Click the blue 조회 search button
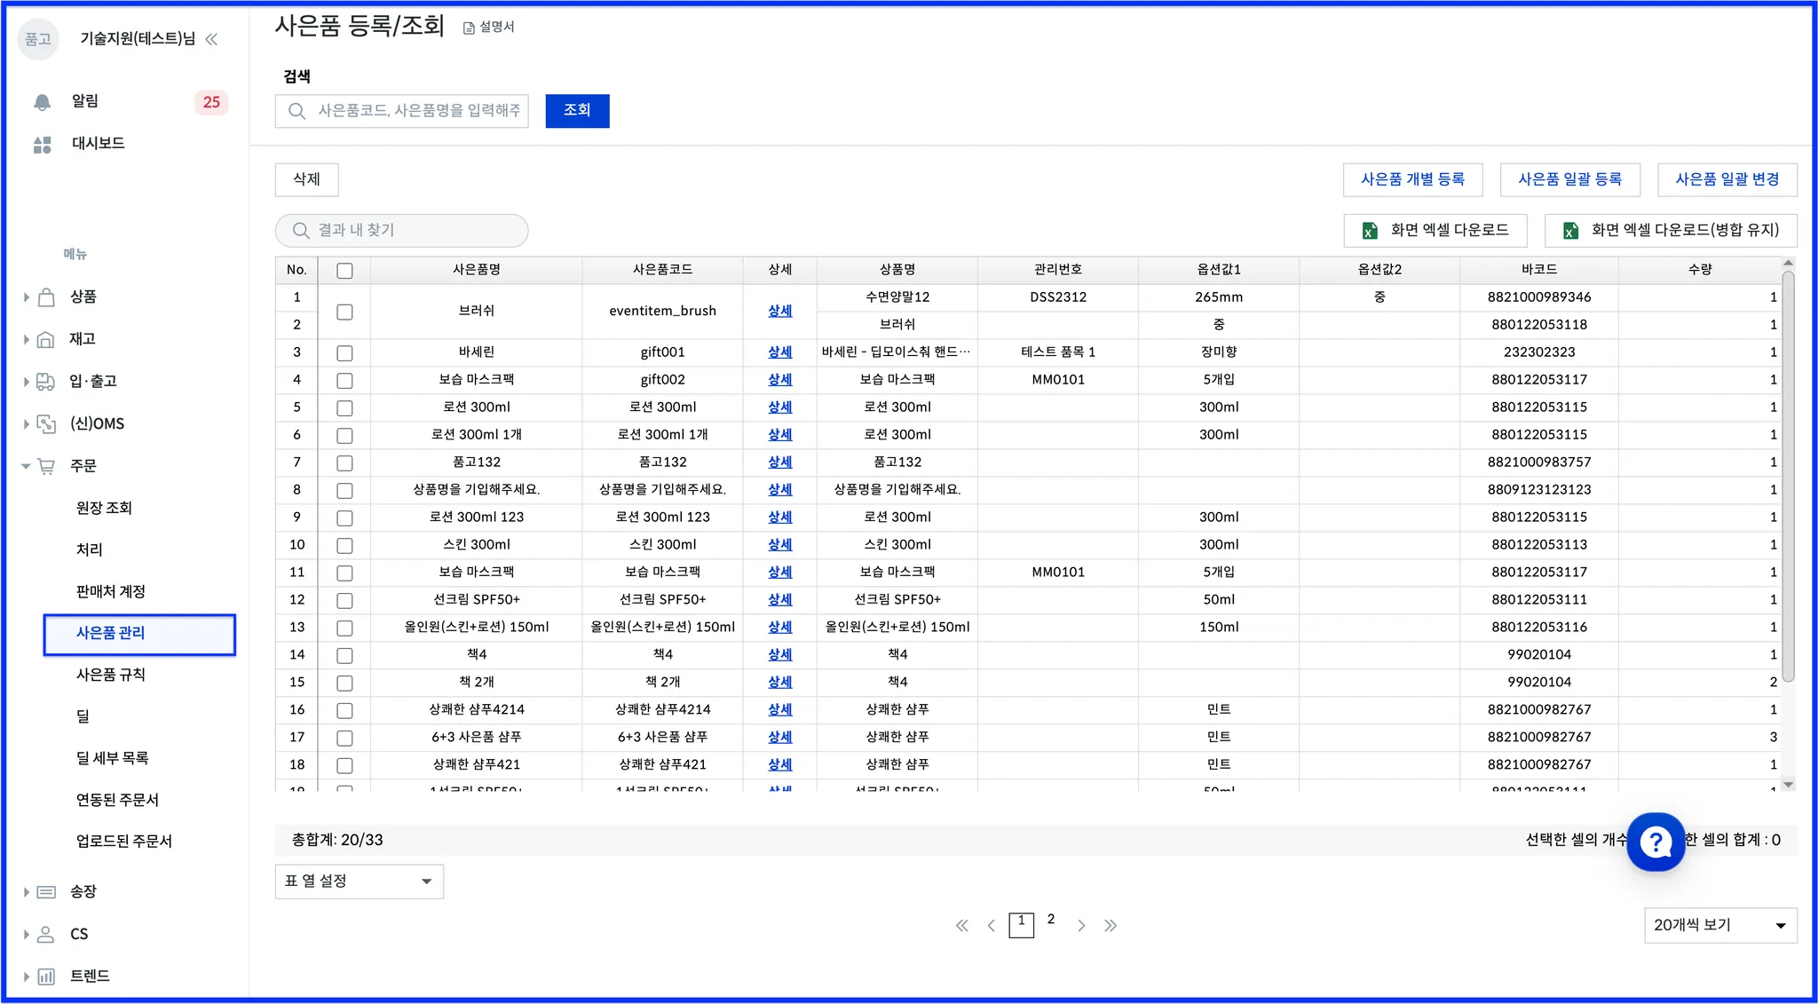The height and width of the screenshot is (1004, 1818). tap(577, 111)
